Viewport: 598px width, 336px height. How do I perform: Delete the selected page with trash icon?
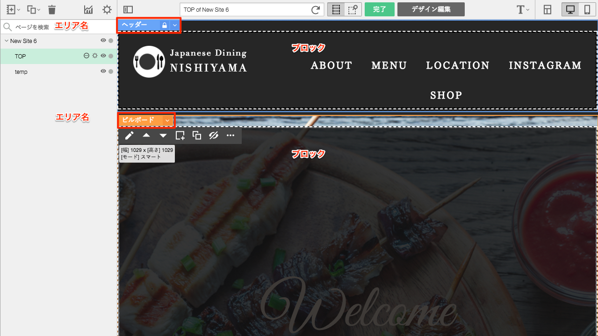[x=52, y=9]
